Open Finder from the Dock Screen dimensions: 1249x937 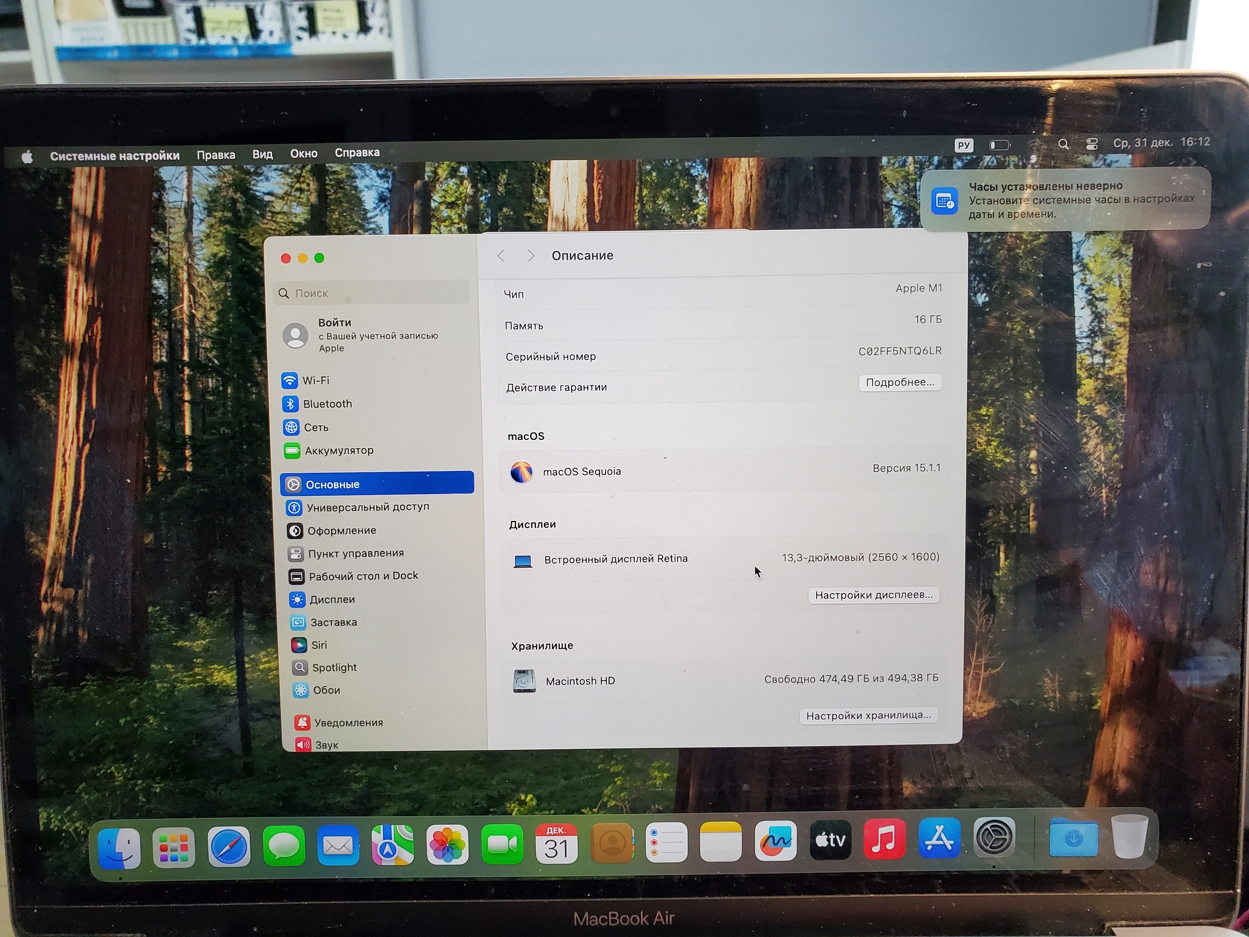[x=120, y=848]
